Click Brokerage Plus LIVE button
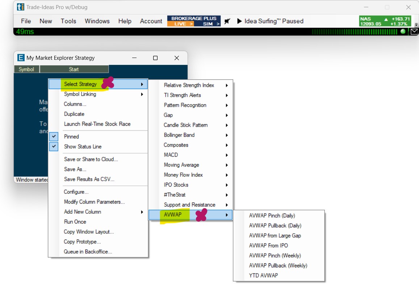Screen dimensions: 419x288 (x=180, y=24)
